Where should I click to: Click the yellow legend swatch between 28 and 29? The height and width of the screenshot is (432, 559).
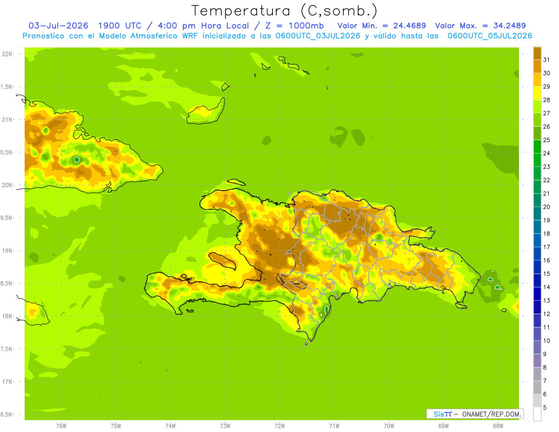coord(537,93)
